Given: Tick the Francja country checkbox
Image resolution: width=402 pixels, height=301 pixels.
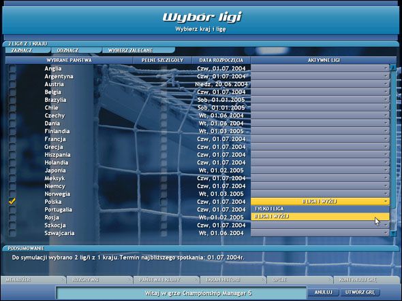Looking at the screenshot, I should point(12,139).
